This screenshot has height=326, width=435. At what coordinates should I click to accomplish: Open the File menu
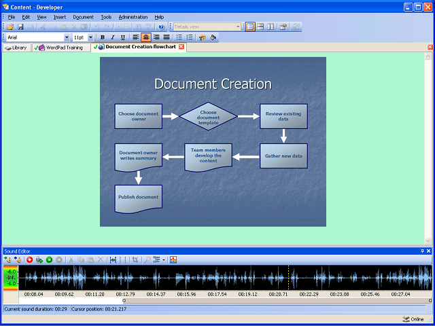tap(12, 17)
